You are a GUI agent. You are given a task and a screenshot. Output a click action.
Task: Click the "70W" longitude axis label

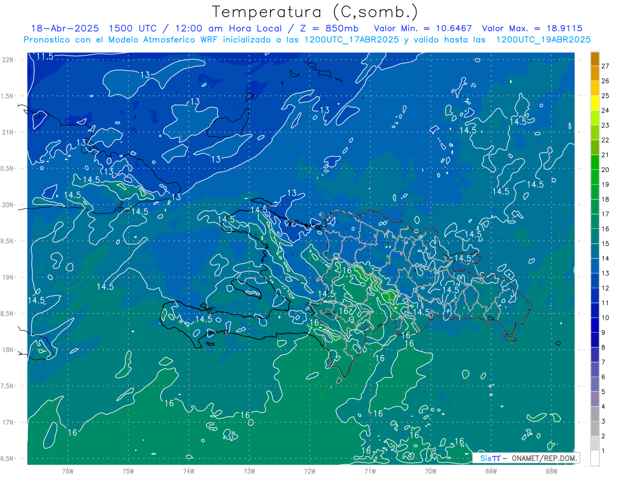[431, 471]
